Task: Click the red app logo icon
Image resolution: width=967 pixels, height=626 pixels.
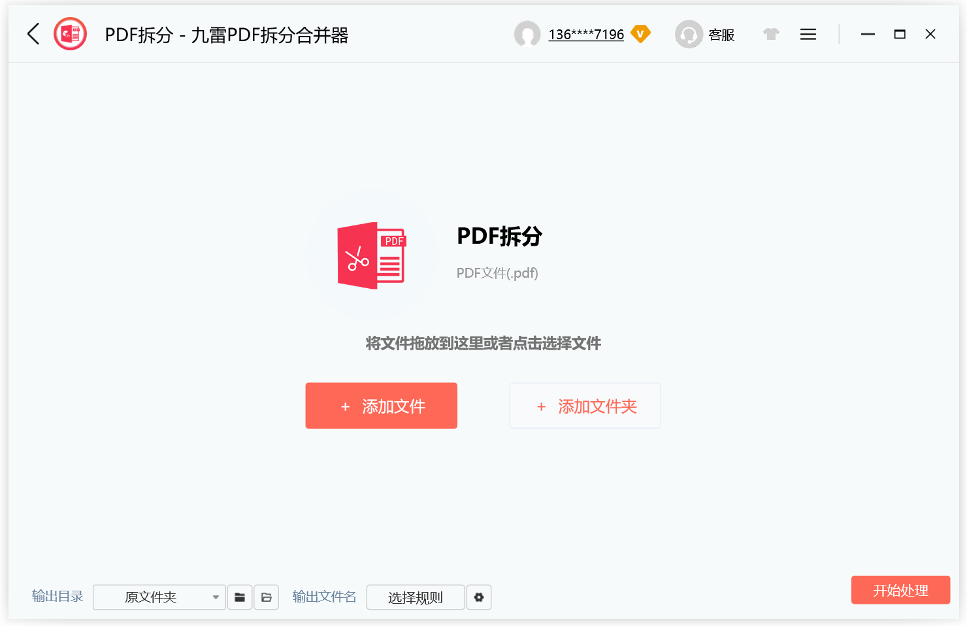Action: (x=70, y=34)
